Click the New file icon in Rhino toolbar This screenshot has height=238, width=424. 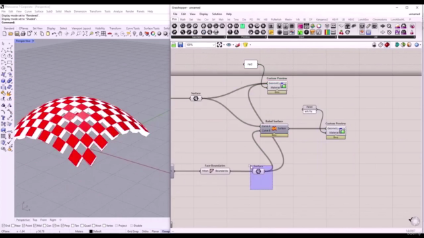(x=5, y=34)
